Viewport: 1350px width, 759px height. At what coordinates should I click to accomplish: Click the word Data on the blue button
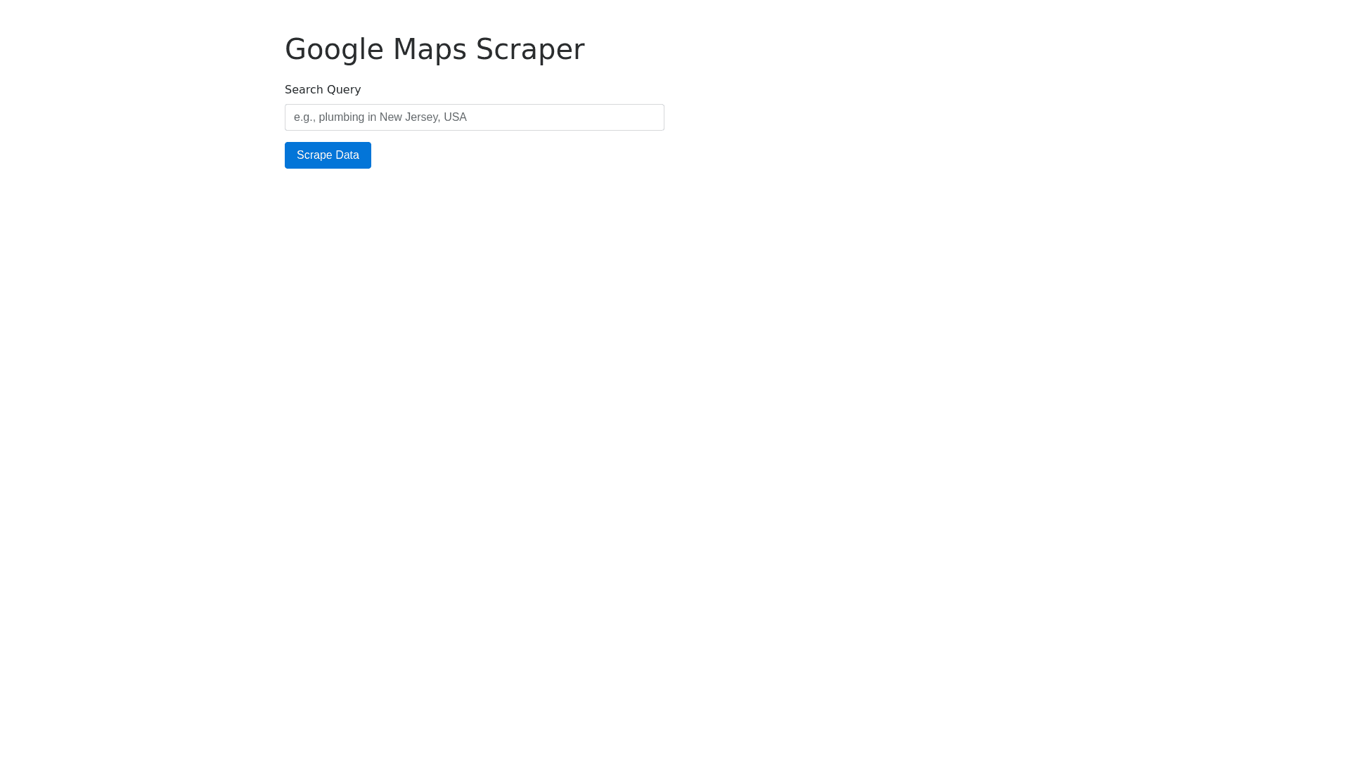click(x=347, y=155)
